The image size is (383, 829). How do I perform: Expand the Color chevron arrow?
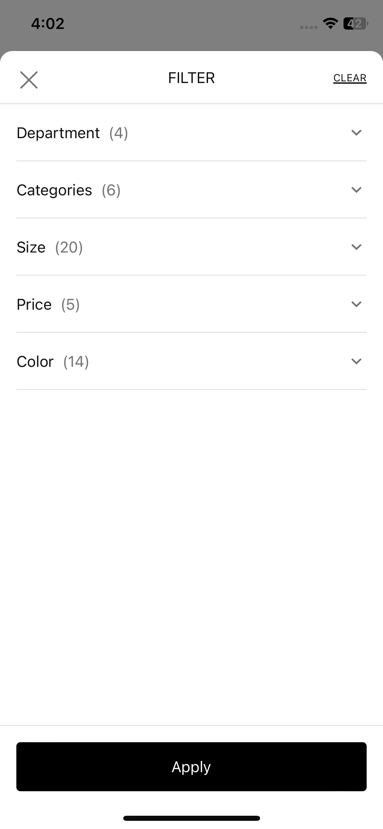click(x=356, y=361)
